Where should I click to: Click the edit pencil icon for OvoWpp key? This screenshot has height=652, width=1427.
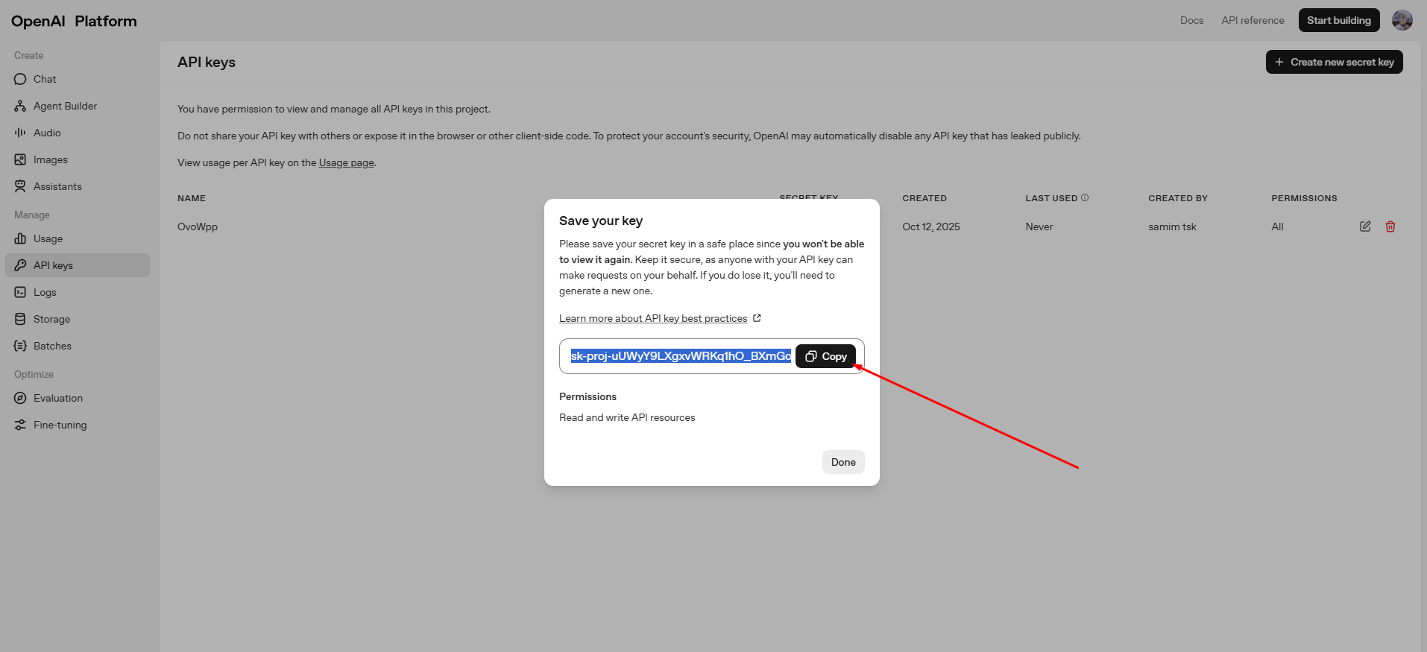1364,227
